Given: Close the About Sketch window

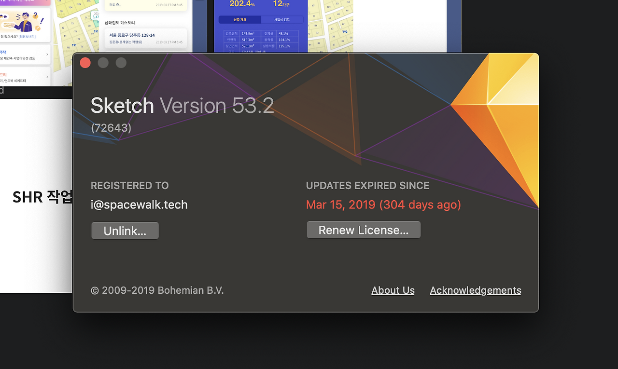Looking at the screenshot, I should click(85, 63).
